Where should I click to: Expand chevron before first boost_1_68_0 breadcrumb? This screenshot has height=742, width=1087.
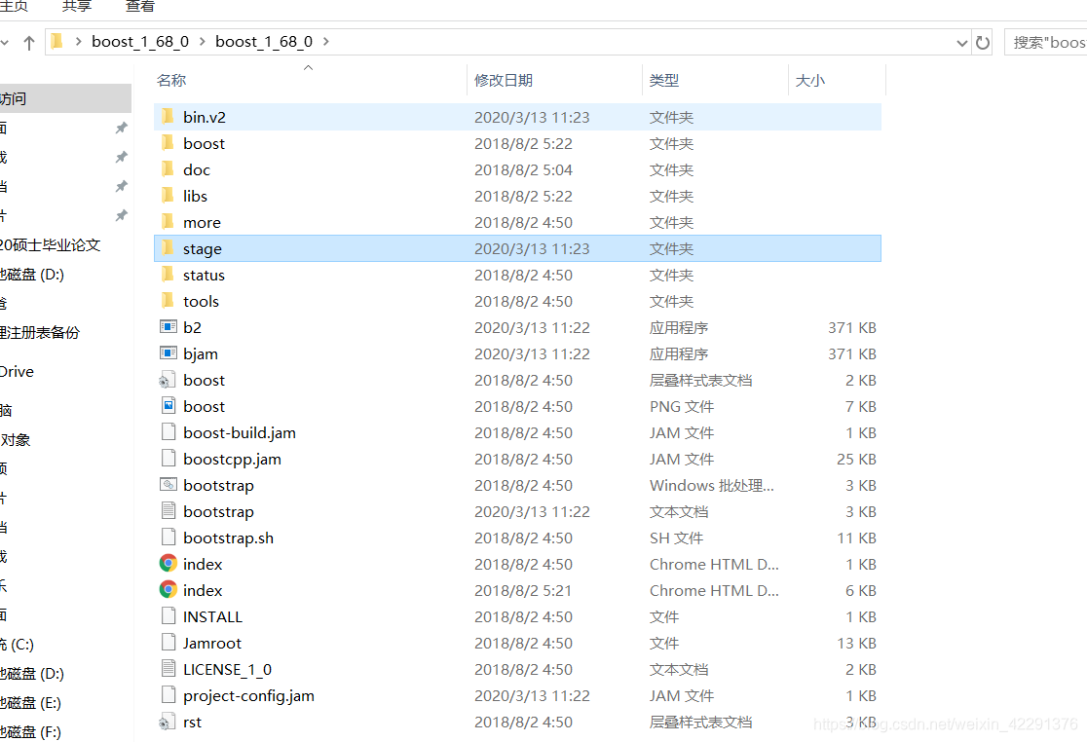coord(78,42)
